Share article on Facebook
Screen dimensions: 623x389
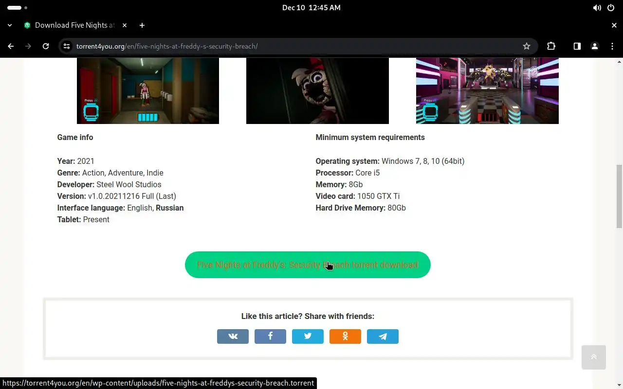(x=270, y=336)
